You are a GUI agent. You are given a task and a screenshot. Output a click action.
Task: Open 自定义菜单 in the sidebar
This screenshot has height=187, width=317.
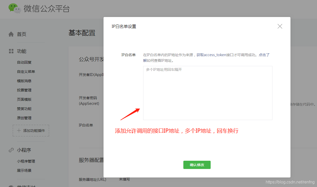click(26, 72)
